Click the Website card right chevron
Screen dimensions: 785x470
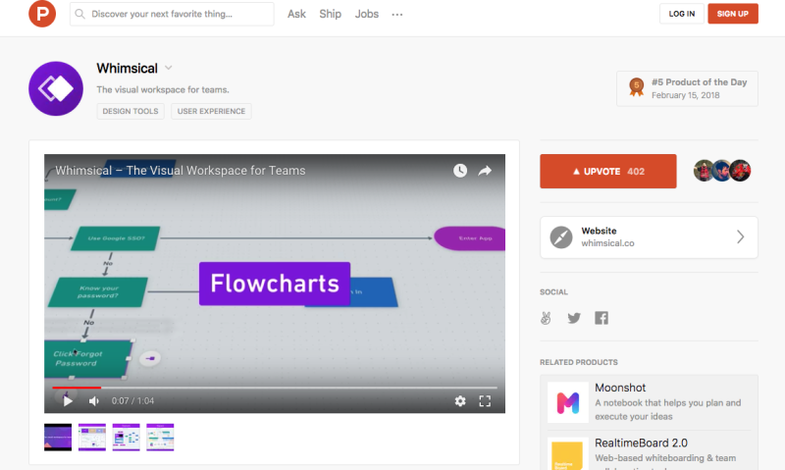point(741,236)
